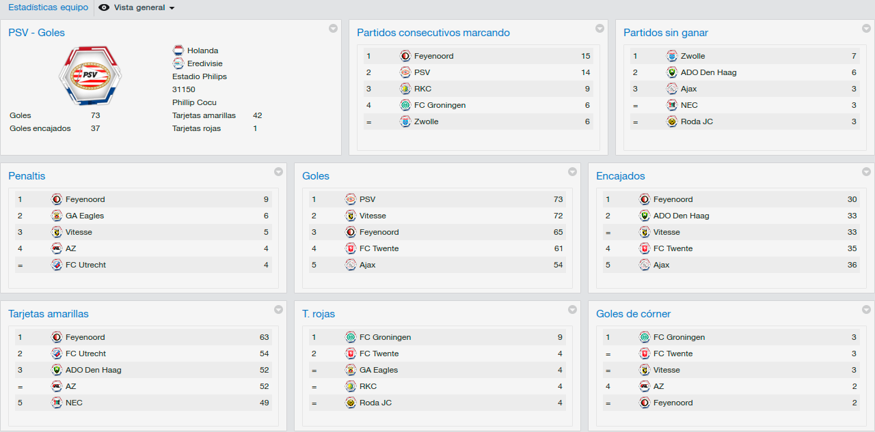Click the Eredivisie league logo icon
The height and width of the screenshot is (432, 875).
178,63
